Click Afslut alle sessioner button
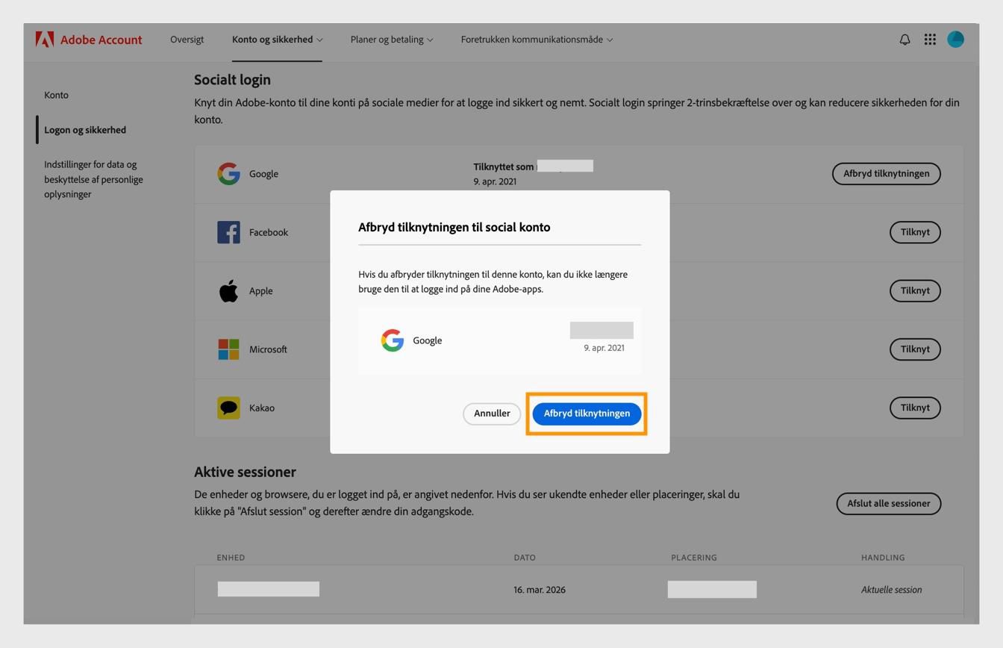 coord(888,503)
